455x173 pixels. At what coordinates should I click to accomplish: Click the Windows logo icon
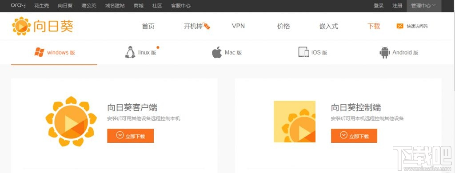(x=39, y=52)
